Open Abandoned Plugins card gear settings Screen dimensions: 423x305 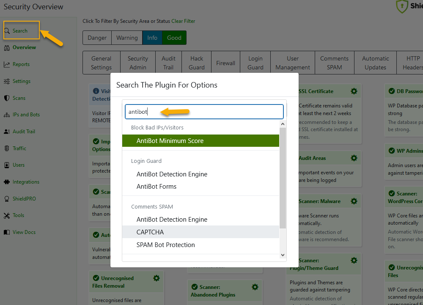255,287
